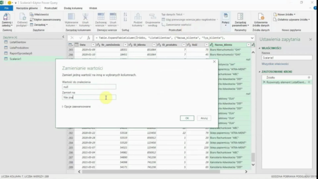This screenshot has width=318, height=179.
Task: Switch to Przekształć tab
Action: point(51,8)
